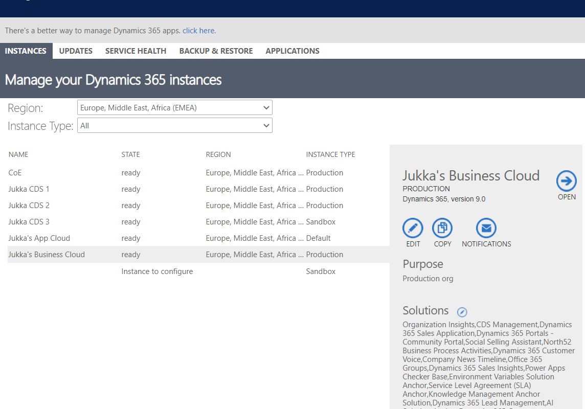Click the 'Production org' purpose text

click(428, 279)
